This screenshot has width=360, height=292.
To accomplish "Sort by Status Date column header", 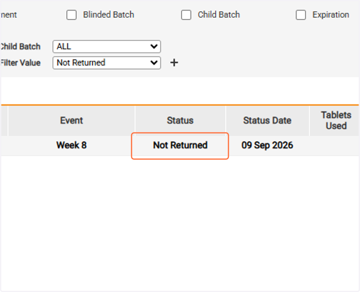I will (x=267, y=120).
